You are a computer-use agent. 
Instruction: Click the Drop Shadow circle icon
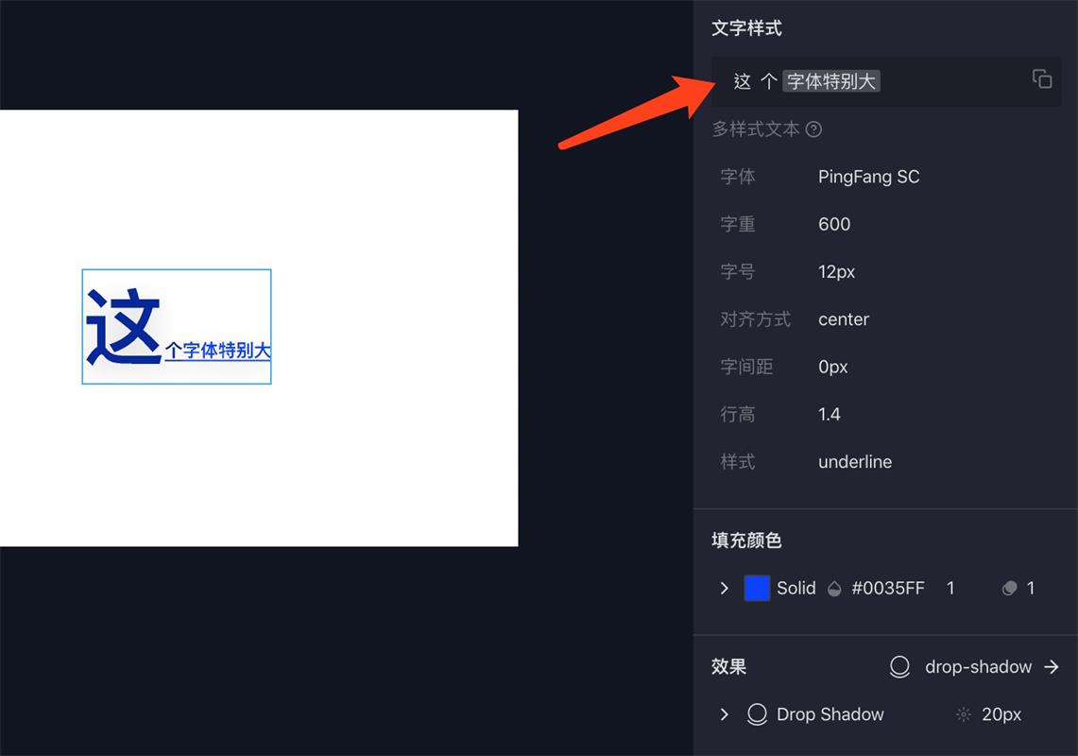[757, 714]
